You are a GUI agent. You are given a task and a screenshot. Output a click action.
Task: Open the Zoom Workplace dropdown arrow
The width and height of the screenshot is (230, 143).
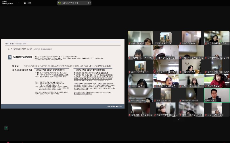(x=19, y=3)
